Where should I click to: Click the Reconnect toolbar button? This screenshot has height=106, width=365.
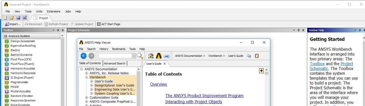pyautogui.click(x=33, y=24)
